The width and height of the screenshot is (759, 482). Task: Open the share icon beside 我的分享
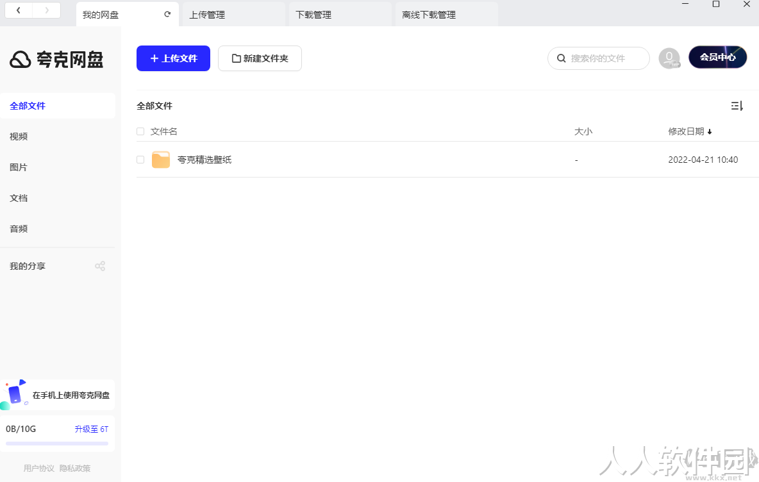[x=100, y=266]
